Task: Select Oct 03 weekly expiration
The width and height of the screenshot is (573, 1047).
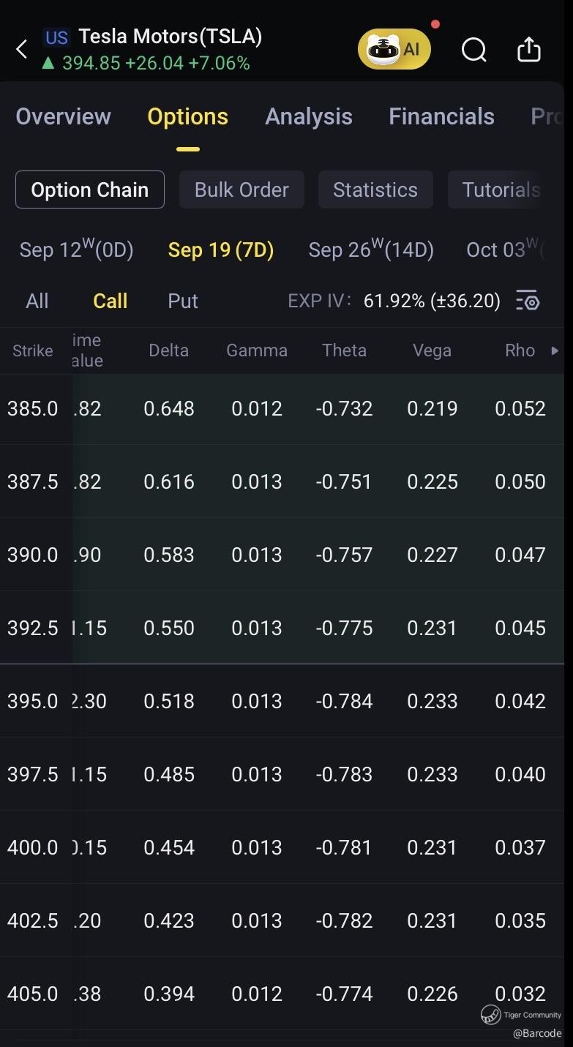Action: point(503,250)
